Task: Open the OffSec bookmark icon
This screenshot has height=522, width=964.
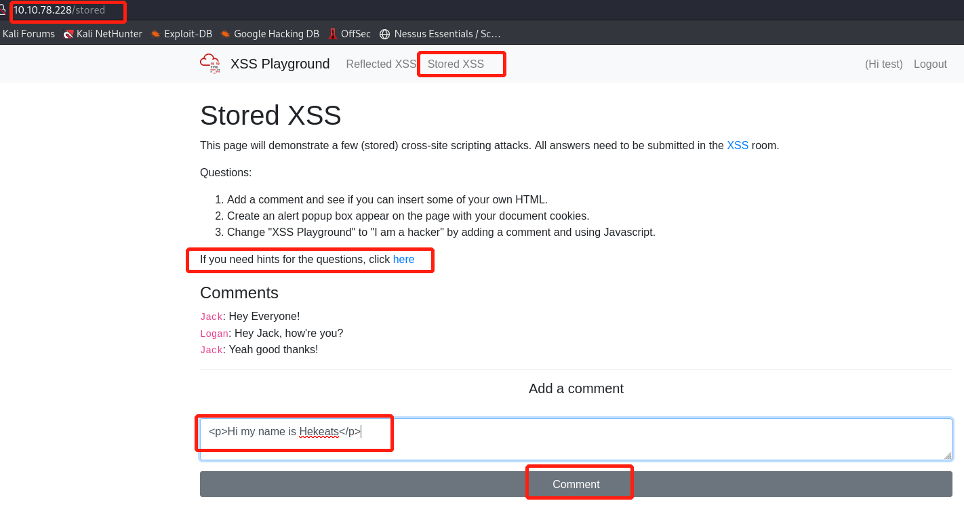Action: pyautogui.click(x=333, y=34)
